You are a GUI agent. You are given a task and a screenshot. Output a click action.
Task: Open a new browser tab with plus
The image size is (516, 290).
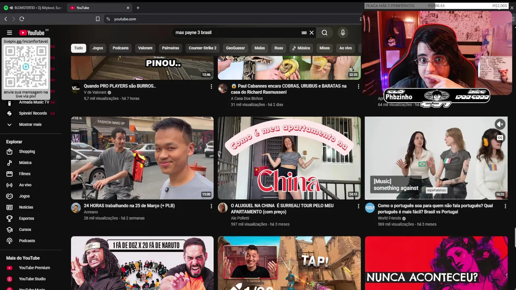click(138, 8)
